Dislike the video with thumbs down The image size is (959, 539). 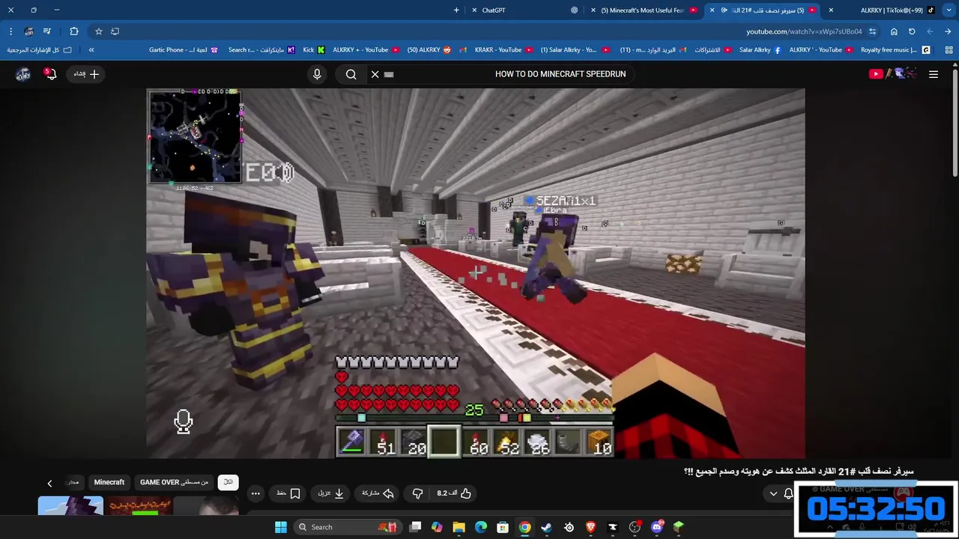(x=417, y=493)
